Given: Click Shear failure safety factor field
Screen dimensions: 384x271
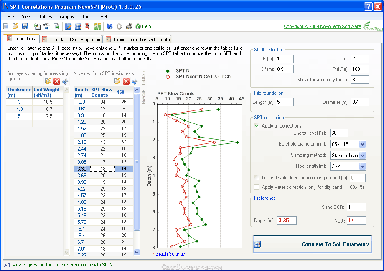Looking at the screenshot, I should (x=360, y=79).
